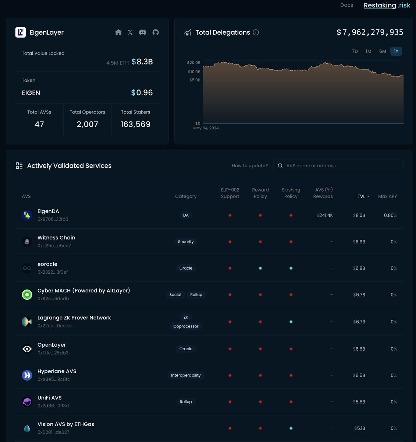Click the How to update? link
416x442 pixels.
click(250, 166)
